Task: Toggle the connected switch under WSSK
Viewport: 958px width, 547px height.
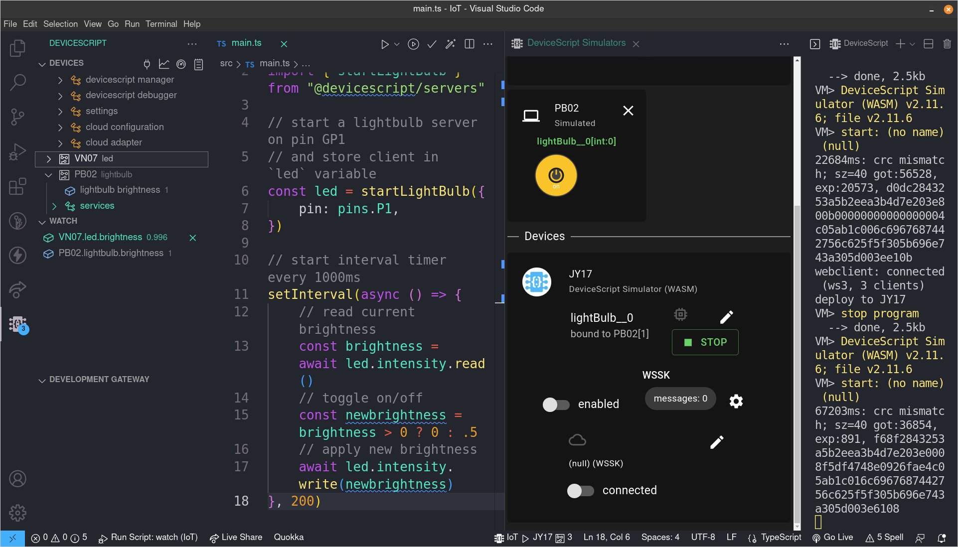Action: [x=580, y=491]
